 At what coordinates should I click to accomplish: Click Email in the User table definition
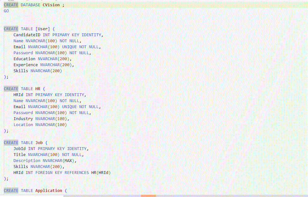(x=20, y=47)
